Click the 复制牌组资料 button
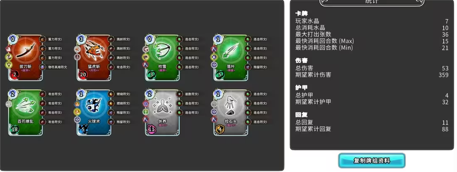Viewport: 457px width, 172px height. pyautogui.click(x=372, y=161)
